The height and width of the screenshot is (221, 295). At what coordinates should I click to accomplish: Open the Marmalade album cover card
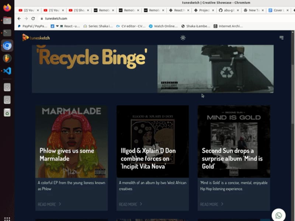72,141
